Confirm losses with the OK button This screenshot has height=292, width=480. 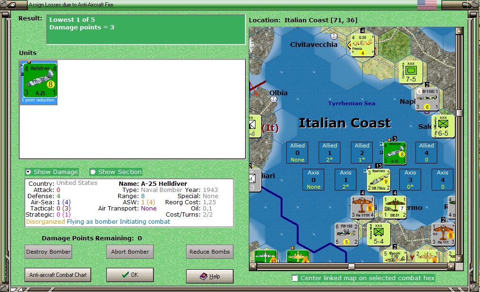pyautogui.click(x=130, y=275)
